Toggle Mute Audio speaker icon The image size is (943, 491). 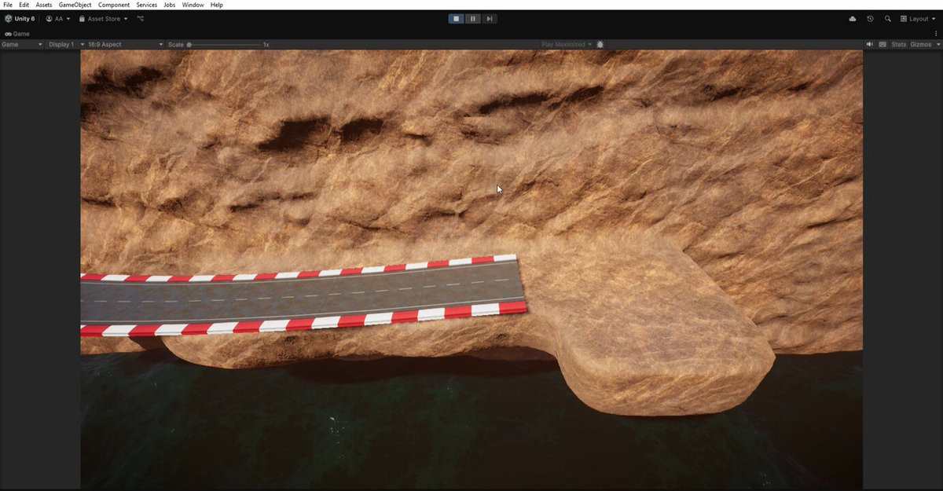[x=870, y=45]
